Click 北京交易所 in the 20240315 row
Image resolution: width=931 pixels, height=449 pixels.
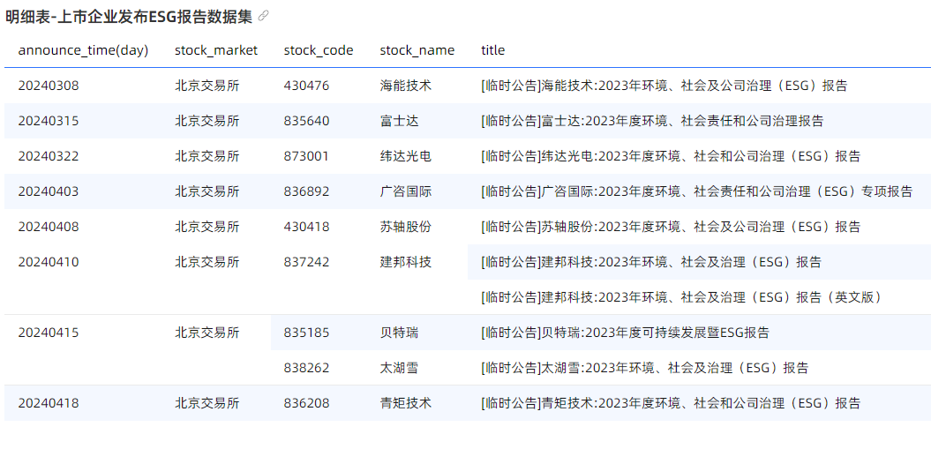click(207, 121)
